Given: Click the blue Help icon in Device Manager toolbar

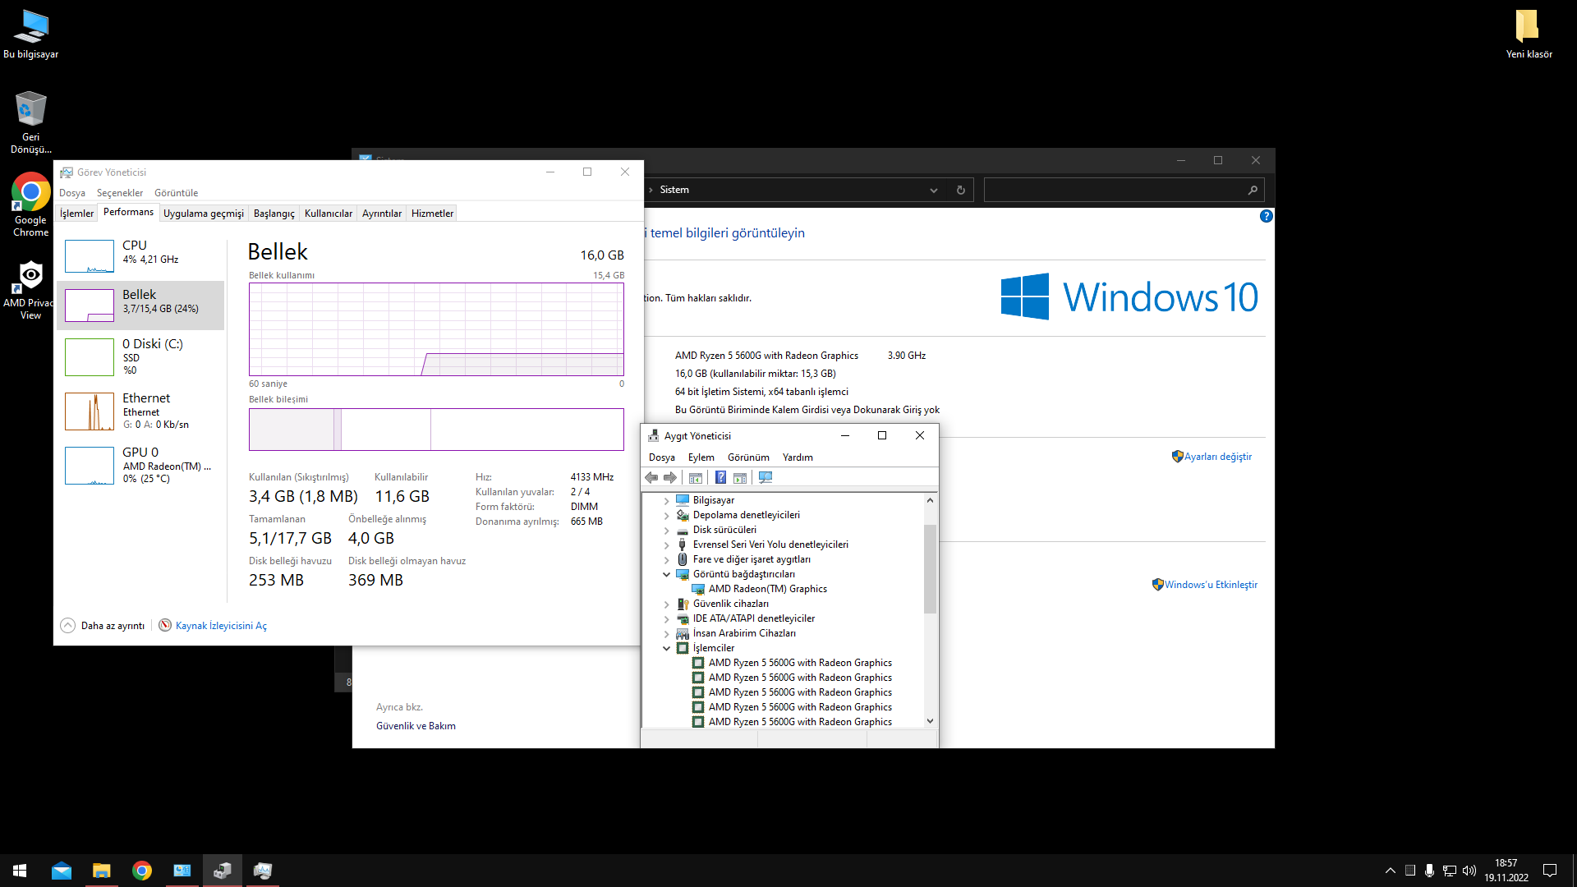Looking at the screenshot, I should point(720,478).
